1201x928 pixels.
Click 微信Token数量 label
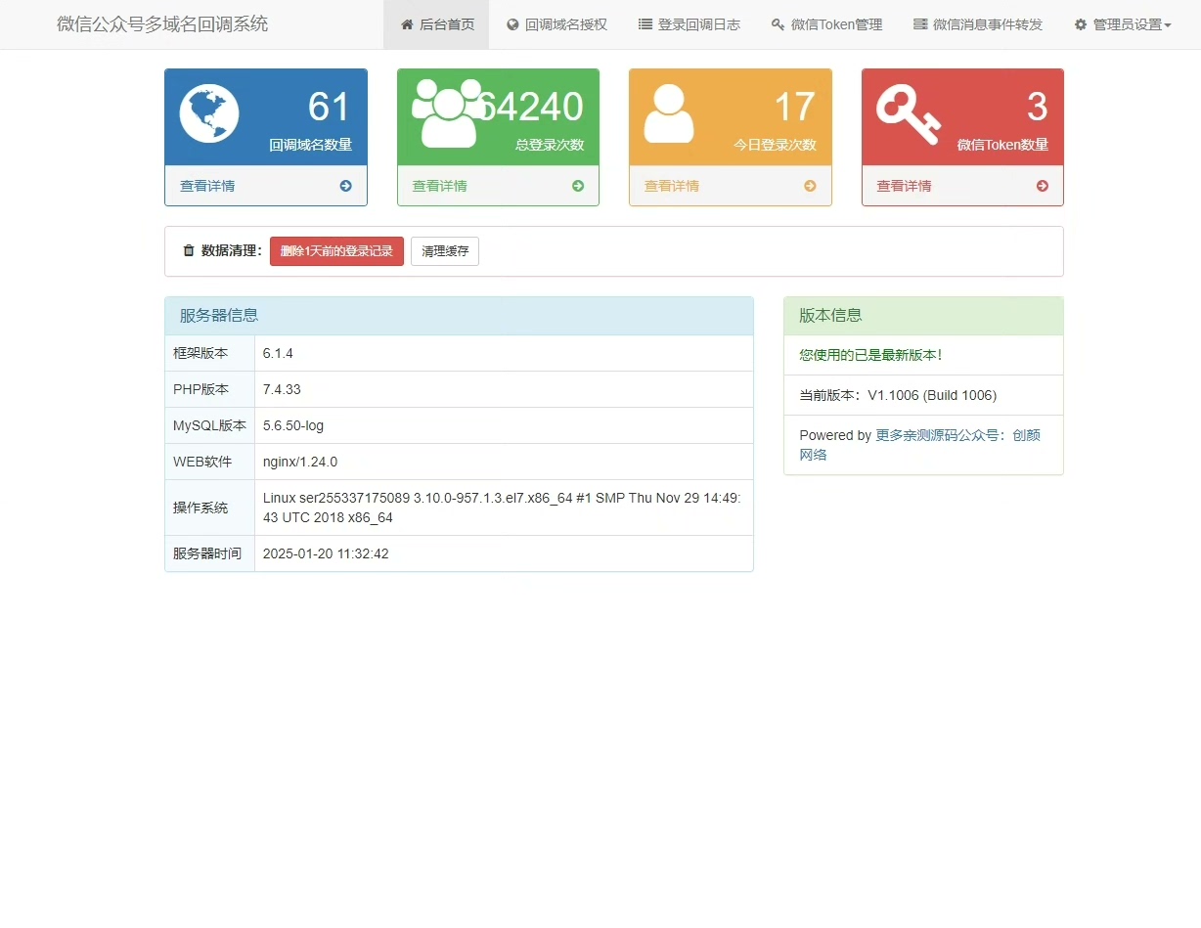coord(1002,145)
